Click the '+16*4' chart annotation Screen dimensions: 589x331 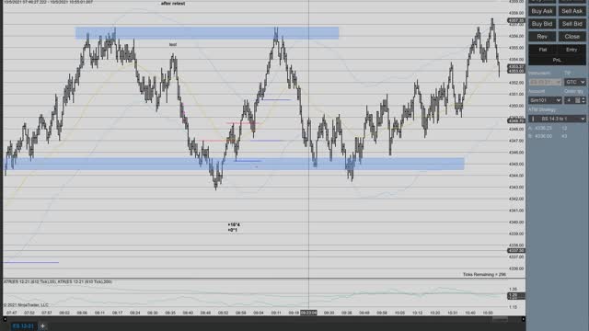click(x=234, y=224)
